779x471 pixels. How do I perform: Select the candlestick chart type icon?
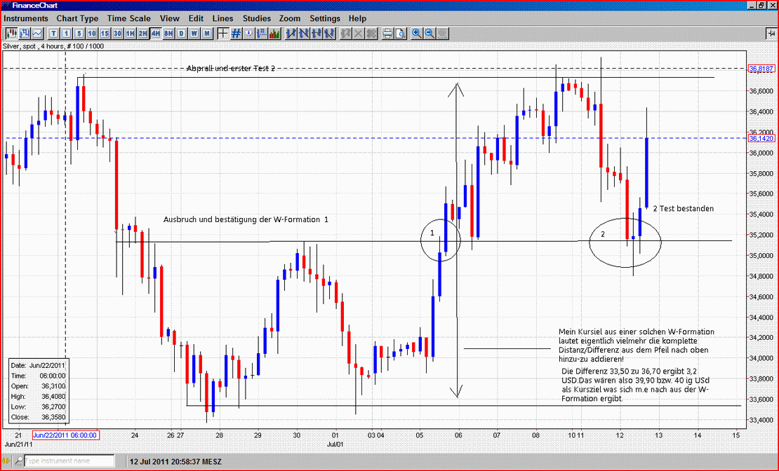click(x=12, y=33)
